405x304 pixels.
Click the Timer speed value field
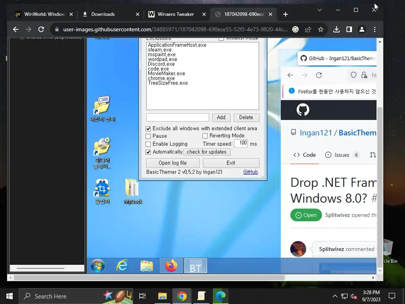(241, 143)
